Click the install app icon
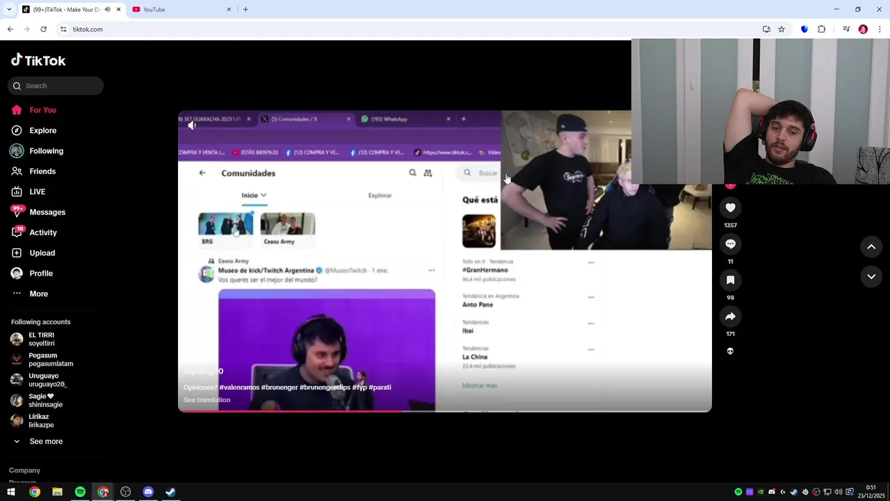 click(766, 29)
